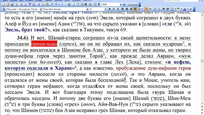This screenshot has width=204, height=115.
Task: Toggle bulleted list
Action: point(159,9)
